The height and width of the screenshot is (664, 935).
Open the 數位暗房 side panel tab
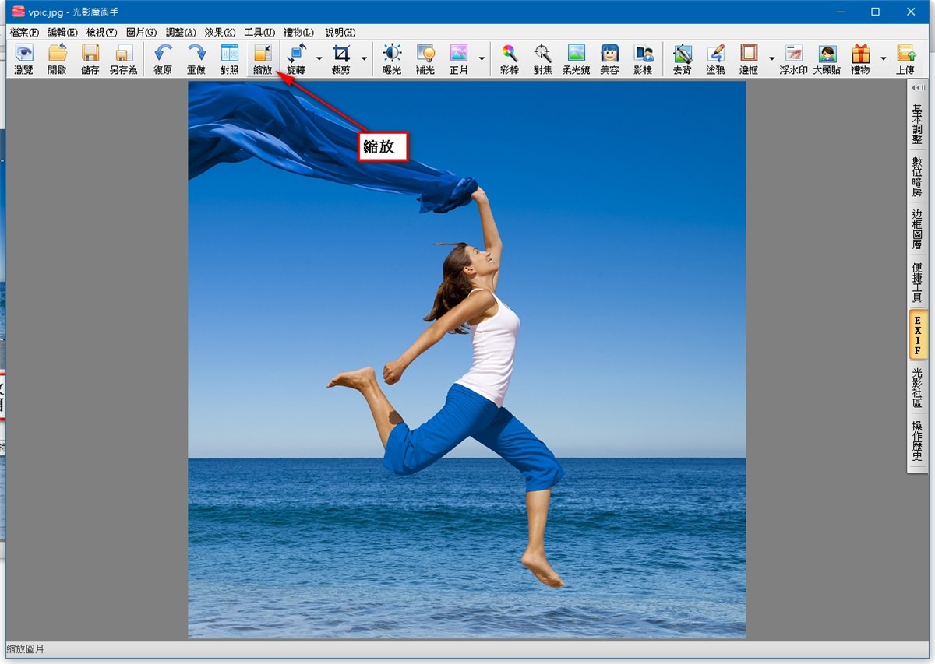917,177
